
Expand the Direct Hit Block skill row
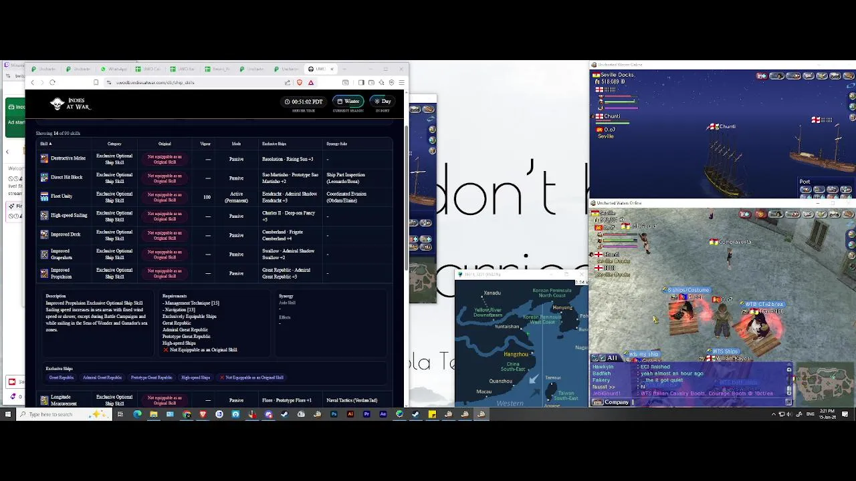[x=214, y=178]
